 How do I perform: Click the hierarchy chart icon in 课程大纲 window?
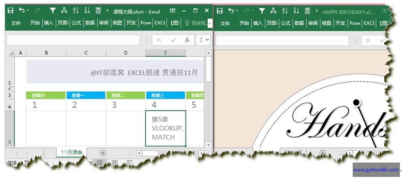(x=64, y=10)
